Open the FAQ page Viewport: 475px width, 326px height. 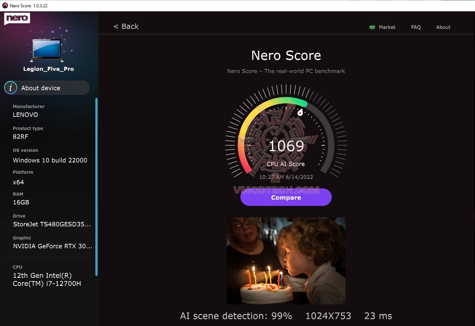[416, 27]
